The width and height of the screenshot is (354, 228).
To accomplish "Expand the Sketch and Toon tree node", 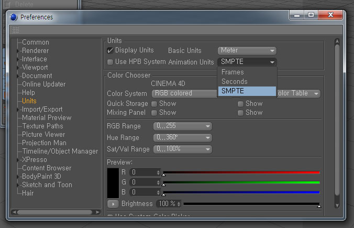I will tap(18, 185).
